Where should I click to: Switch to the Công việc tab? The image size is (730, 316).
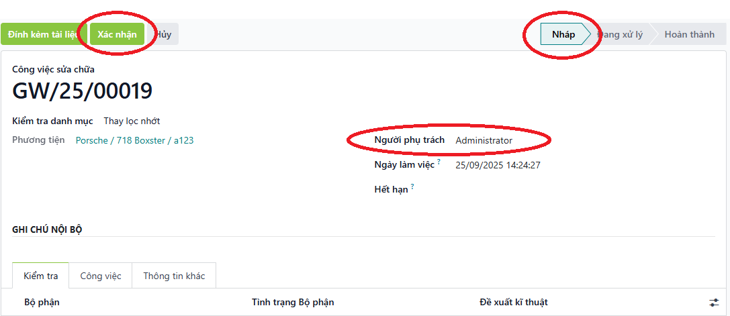[x=101, y=276]
